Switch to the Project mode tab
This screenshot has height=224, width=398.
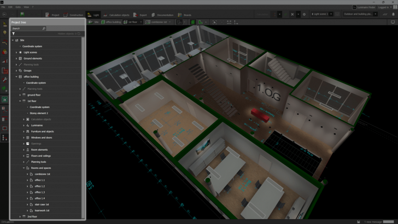click(x=52, y=15)
